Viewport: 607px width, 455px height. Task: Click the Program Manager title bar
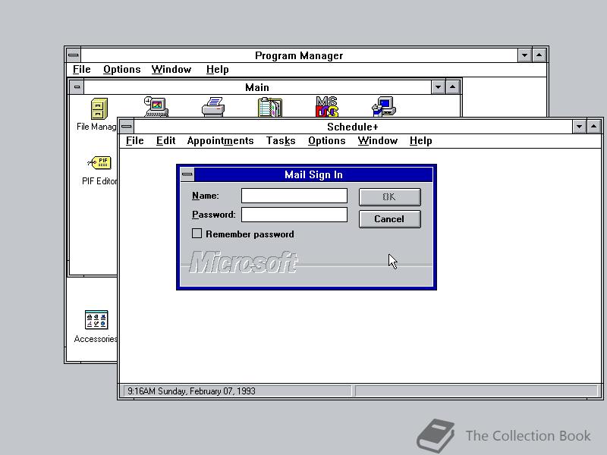(x=299, y=55)
